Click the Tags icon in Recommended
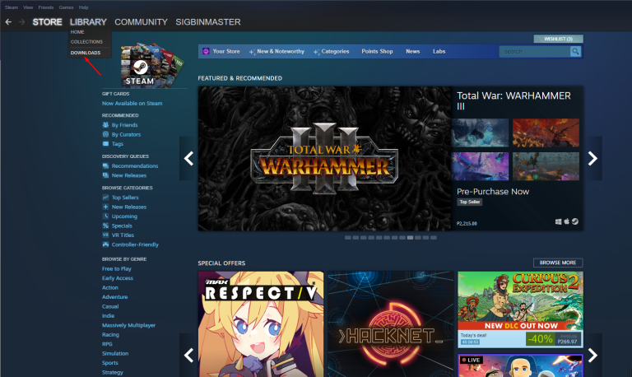 point(105,143)
